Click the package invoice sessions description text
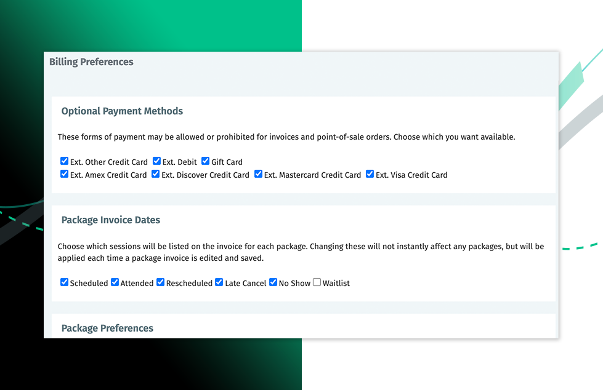This screenshot has height=390, width=603. coord(301,252)
